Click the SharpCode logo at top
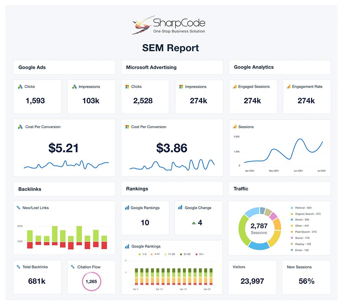Screen dimensions: 343x307 coord(169,25)
